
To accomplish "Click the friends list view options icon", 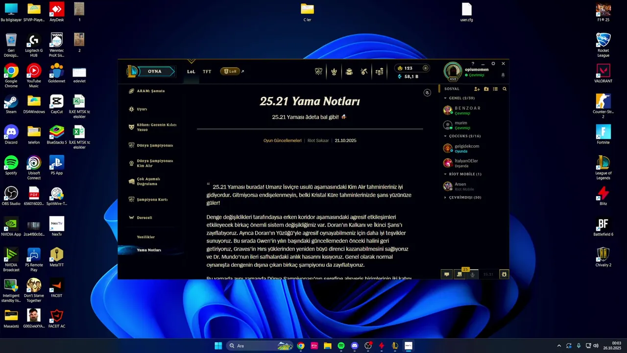I will (495, 89).
